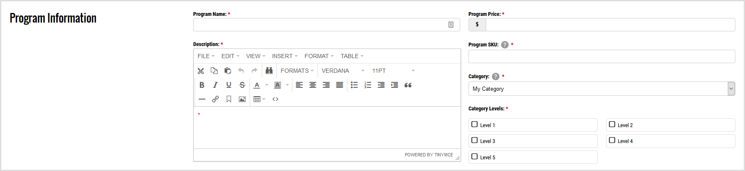Center align the description text
The height and width of the screenshot is (171, 745).
tap(313, 85)
